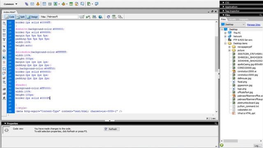Switch to the Snippets tab
Screen dimensions: 263x148
244,19
